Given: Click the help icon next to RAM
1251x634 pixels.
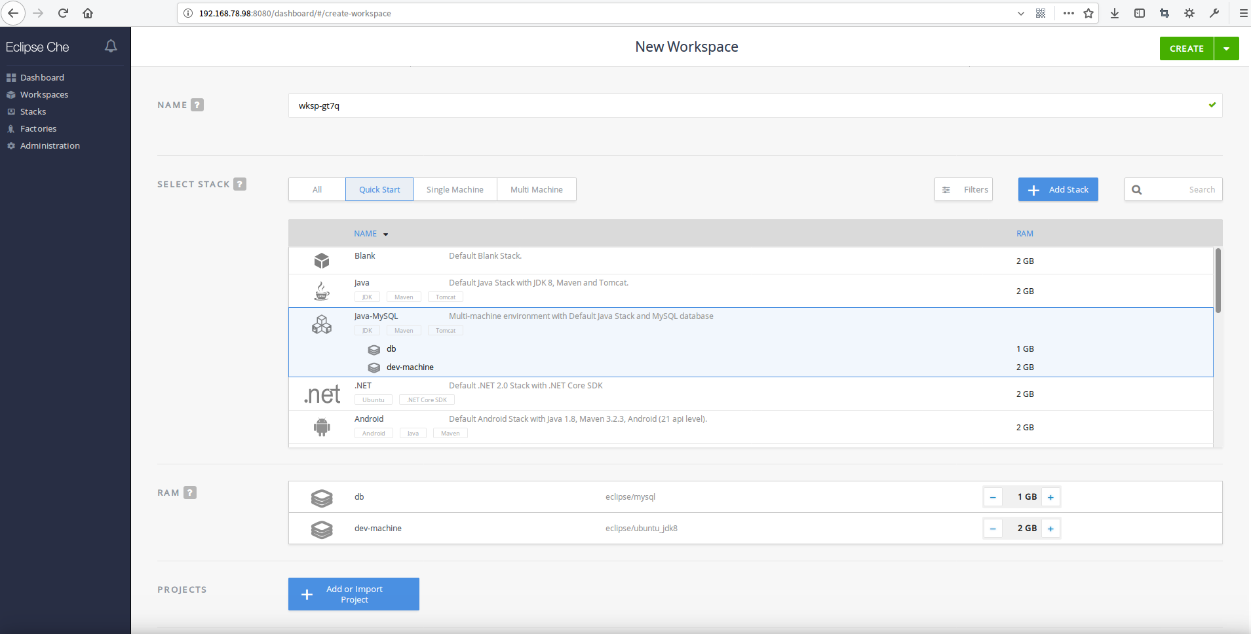Looking at the screenshot, I should pos(190,493).
